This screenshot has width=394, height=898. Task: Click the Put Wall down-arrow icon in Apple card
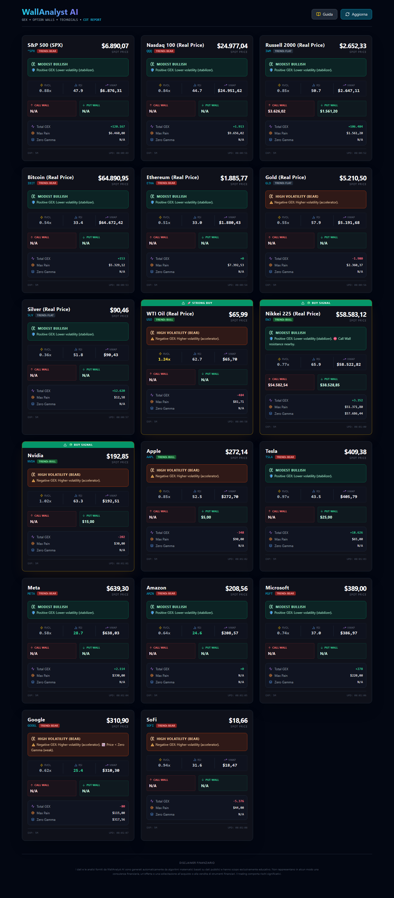202,511
